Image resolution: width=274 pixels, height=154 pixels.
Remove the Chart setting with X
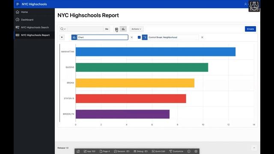click(132, 37)
